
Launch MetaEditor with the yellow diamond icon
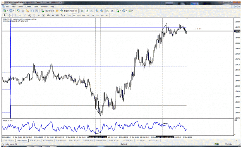pyautogui.click(x=57, y=11)
